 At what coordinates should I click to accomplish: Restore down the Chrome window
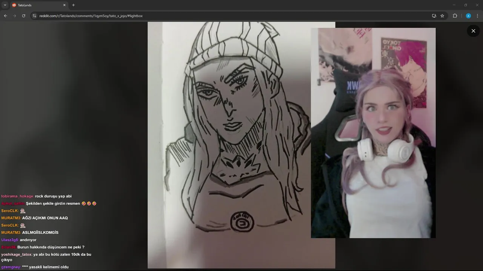point(465,5)
